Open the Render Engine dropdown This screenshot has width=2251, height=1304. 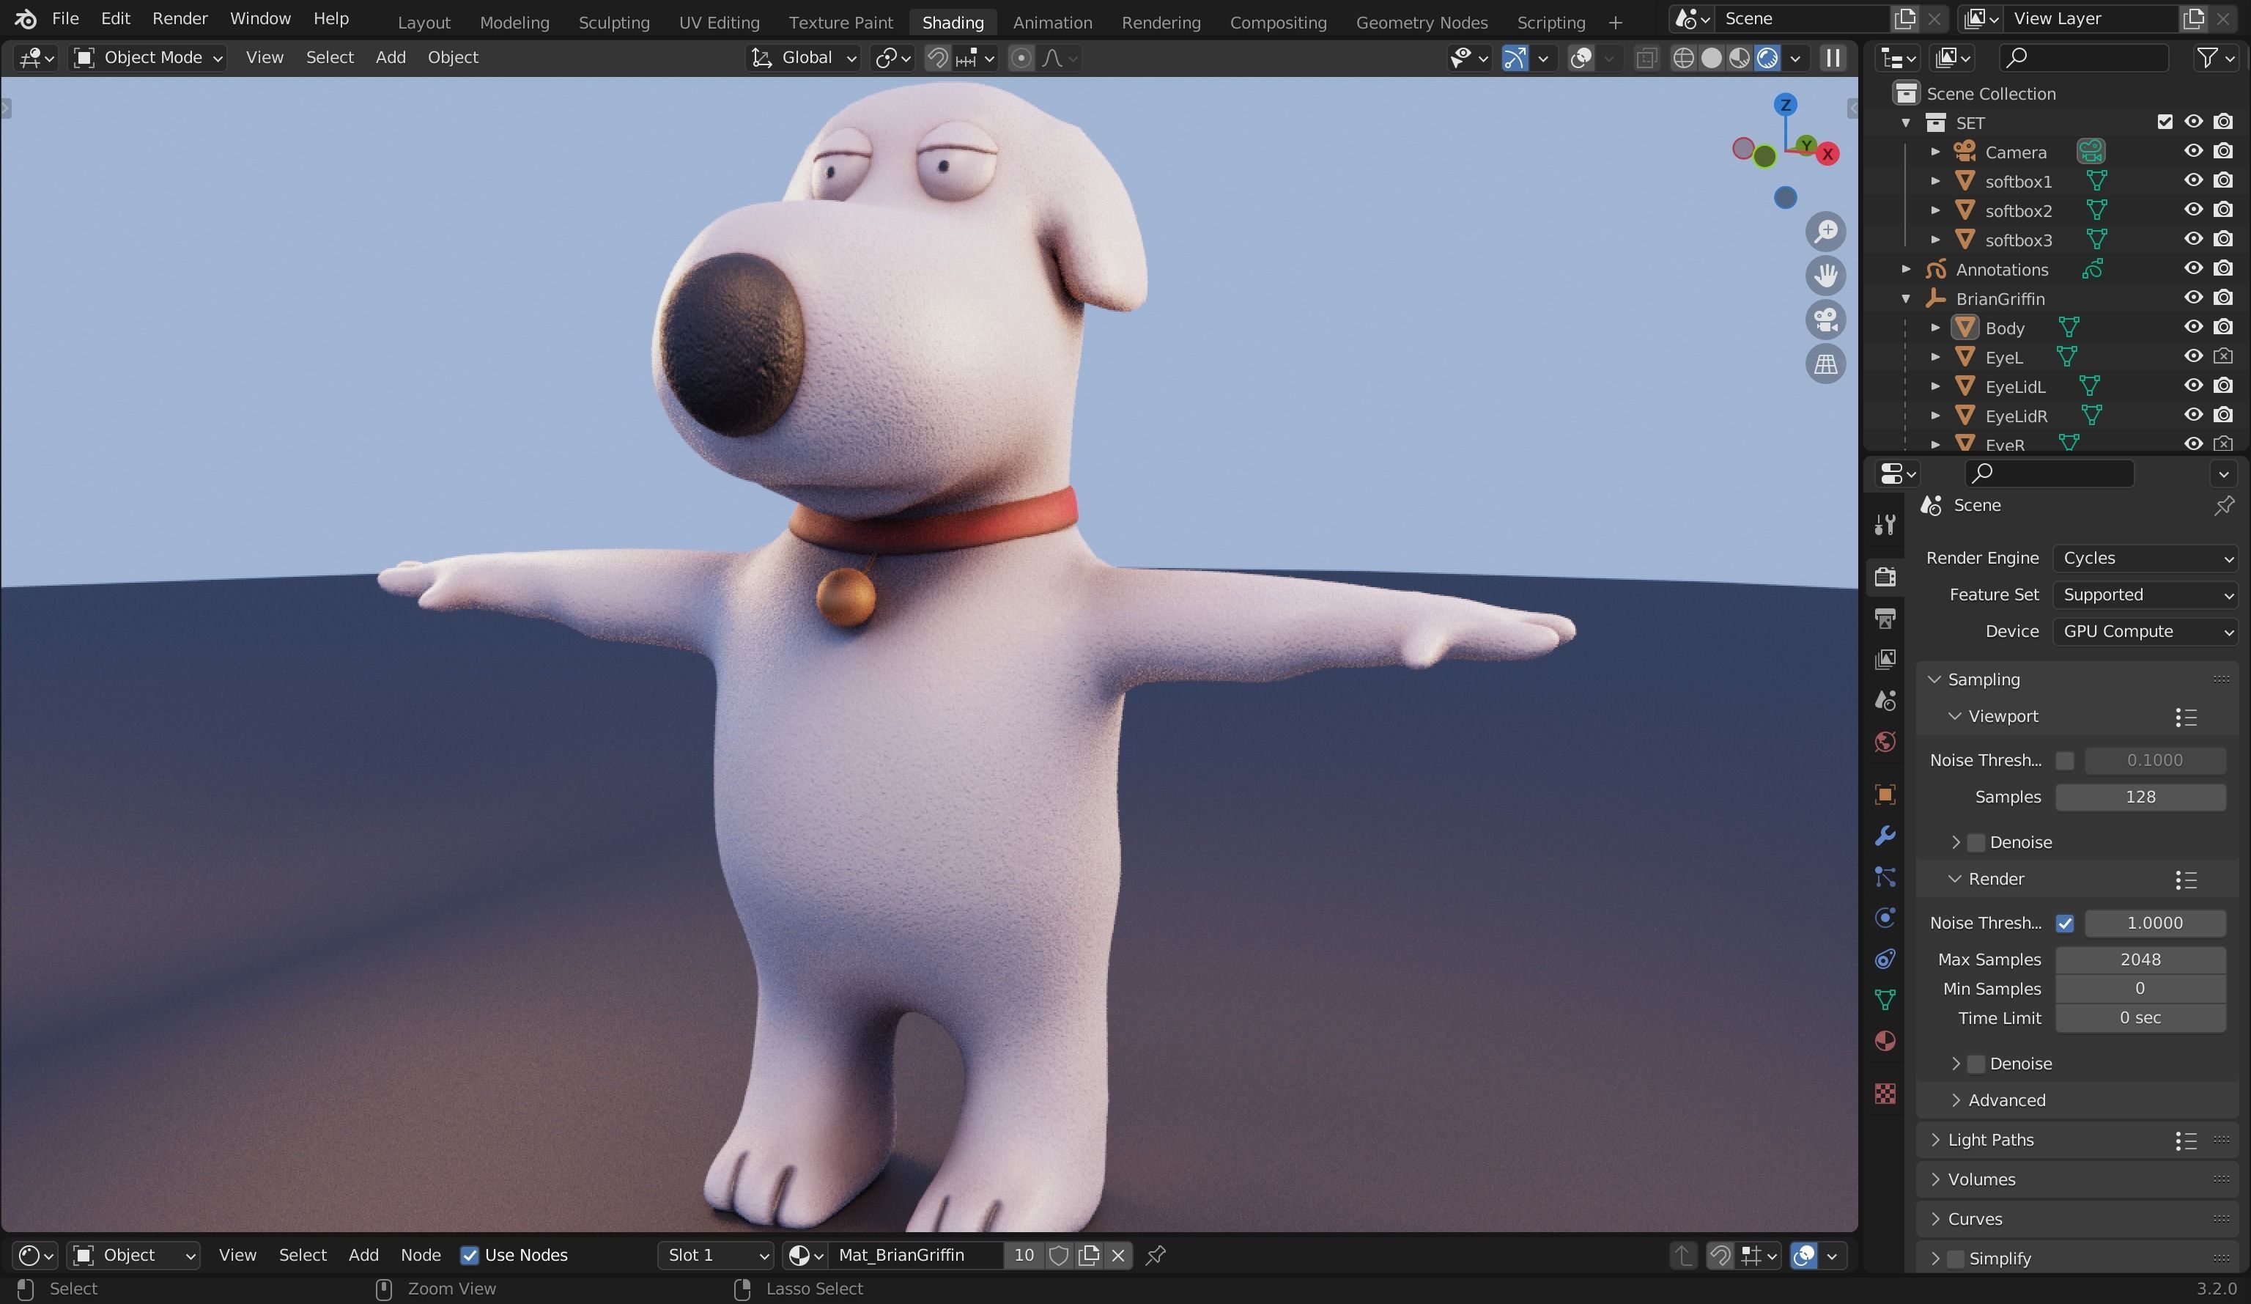click(2145, 558)
